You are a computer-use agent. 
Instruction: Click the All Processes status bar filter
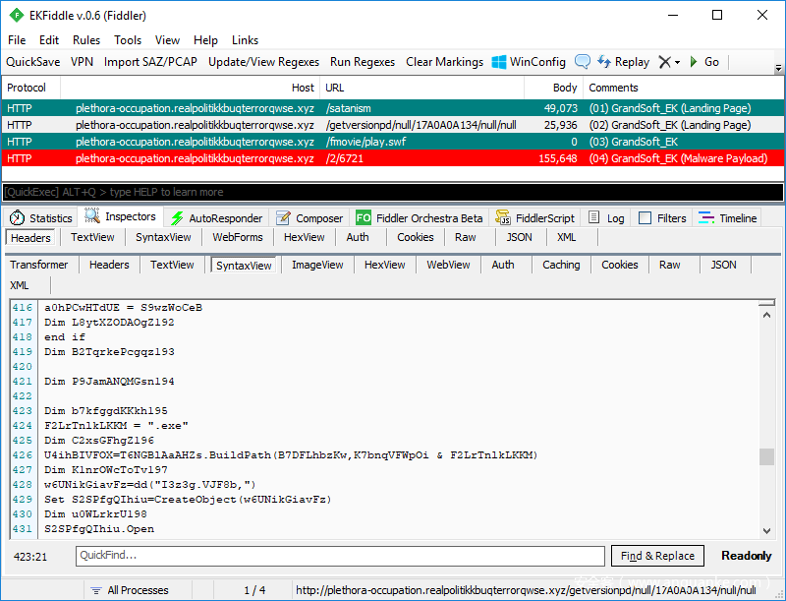click(x=128, y=590)
